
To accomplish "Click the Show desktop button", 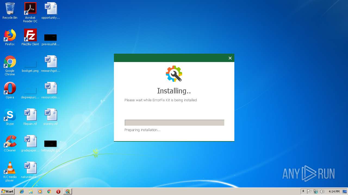I will pyautogui.click(x=345, y=191).
